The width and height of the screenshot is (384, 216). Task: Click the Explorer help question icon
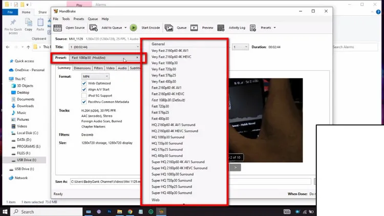[378, 12]
